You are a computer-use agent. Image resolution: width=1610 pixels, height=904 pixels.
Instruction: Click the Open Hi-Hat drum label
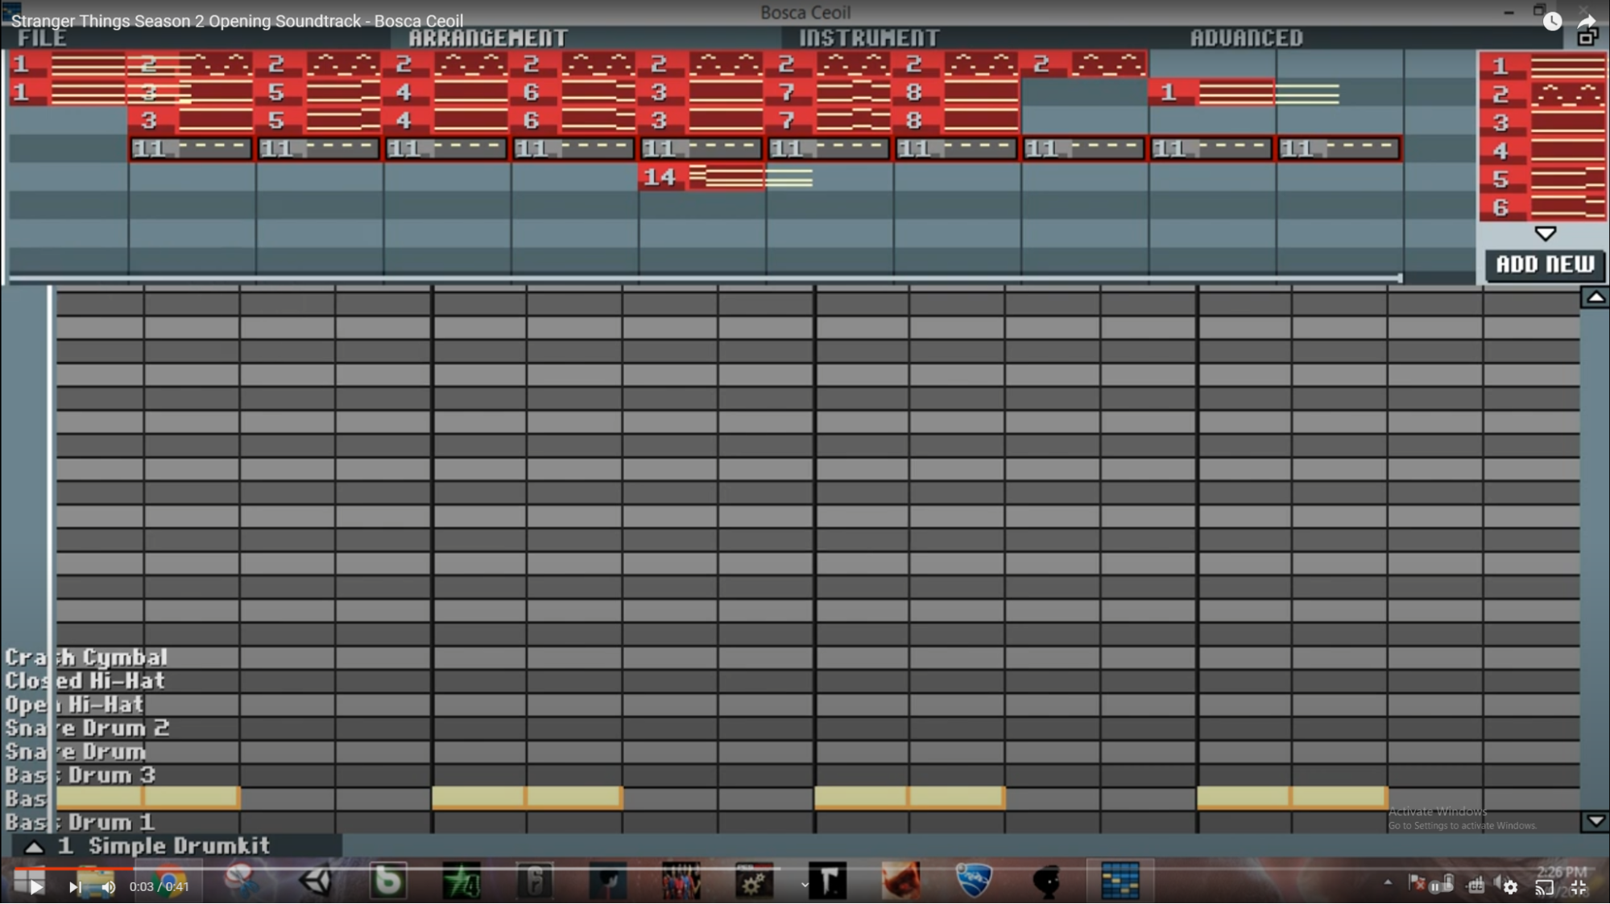click(x=74, y=705)
